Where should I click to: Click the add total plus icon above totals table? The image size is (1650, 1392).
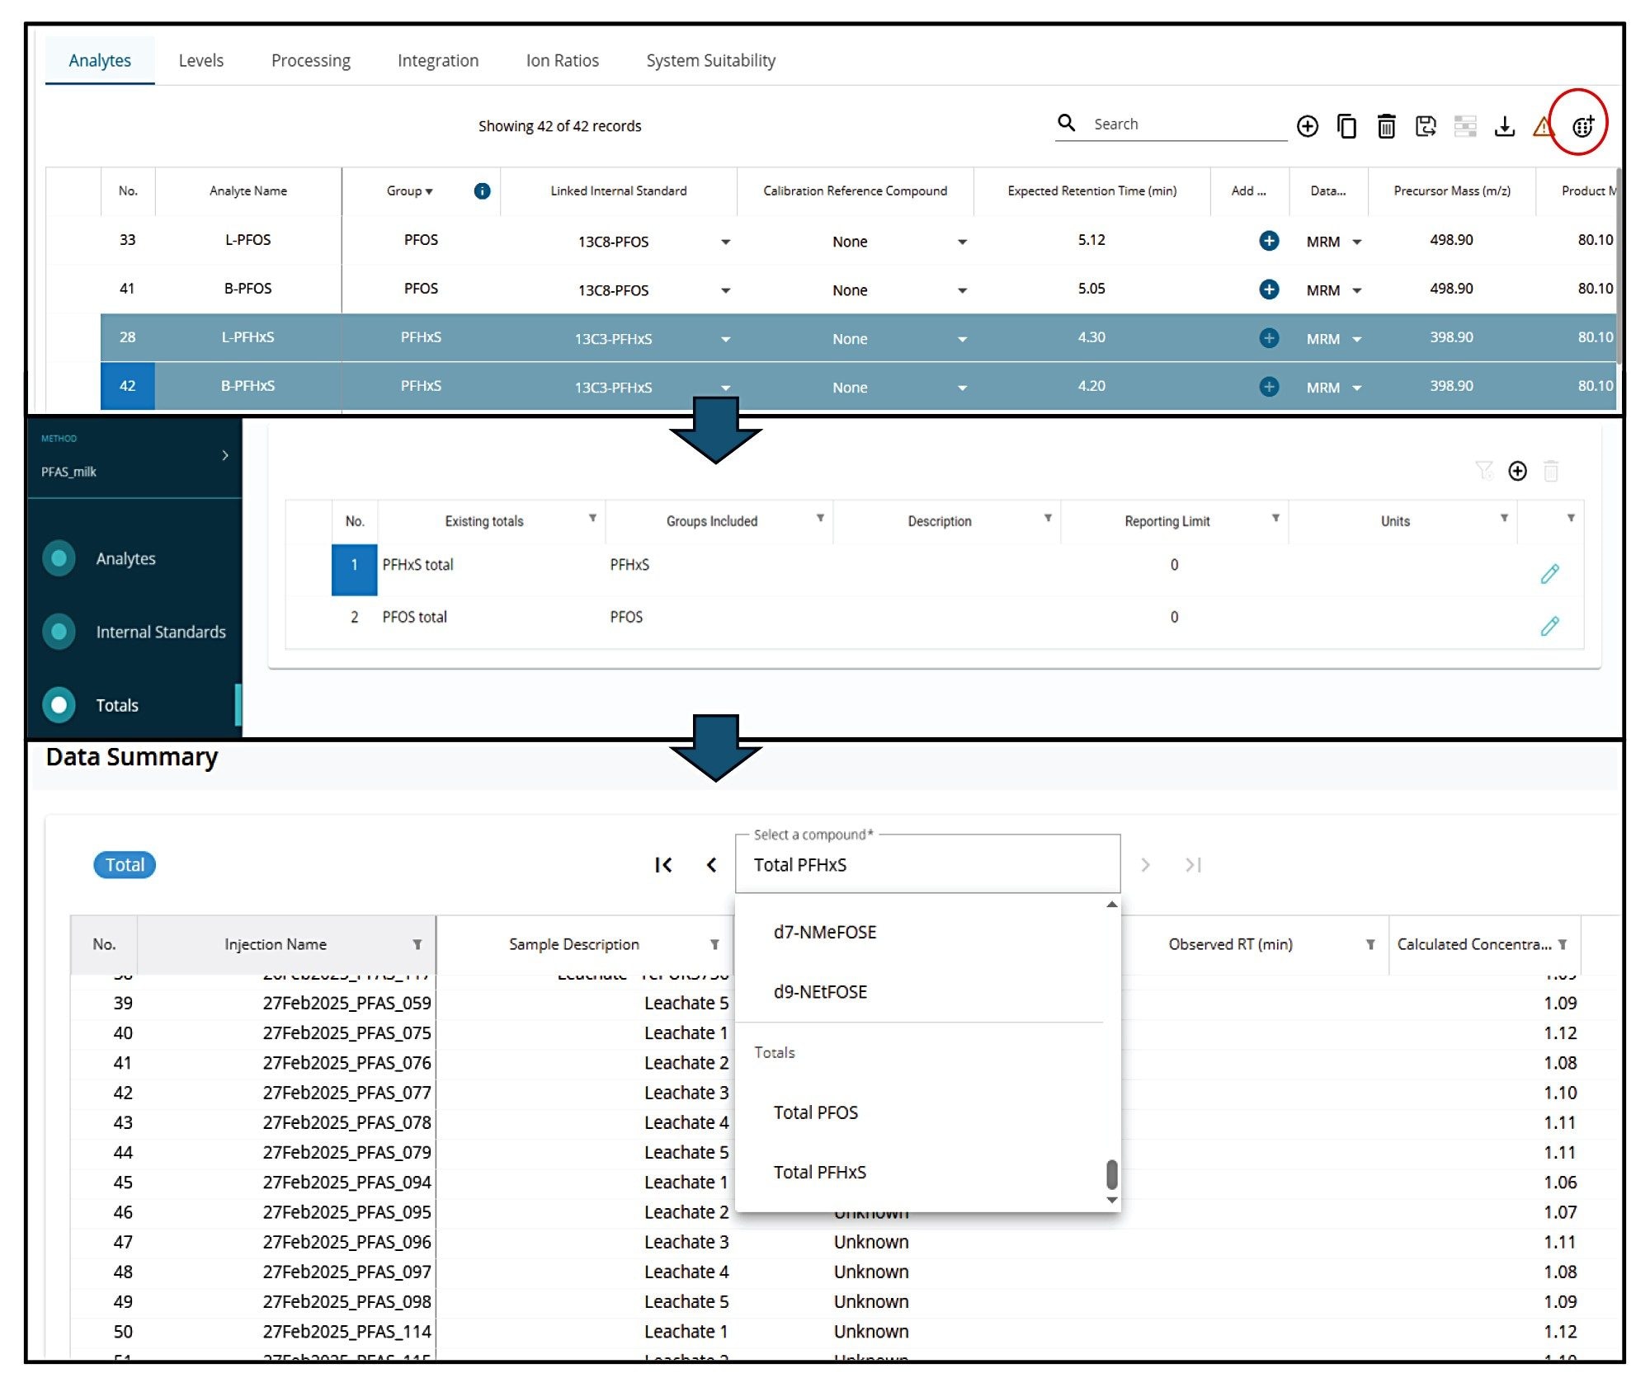coord(1517,472)
